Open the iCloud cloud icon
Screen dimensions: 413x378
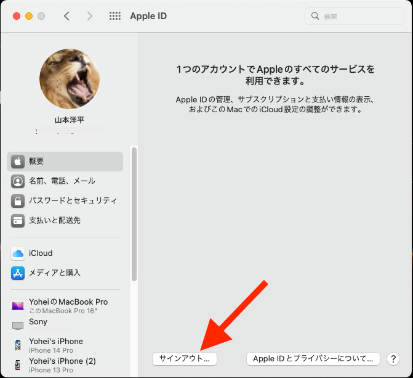[x=18, y=253]
